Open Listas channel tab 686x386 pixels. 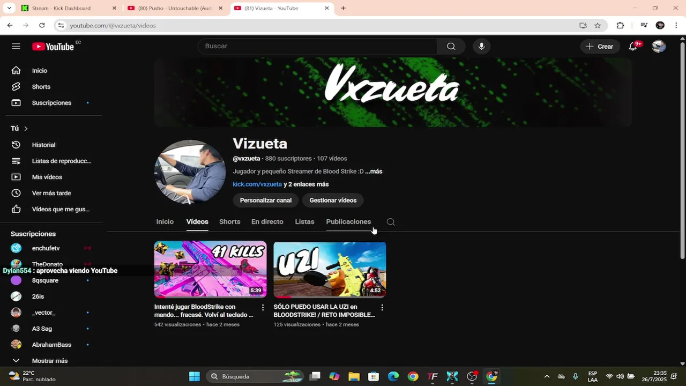[x=304, y=222]
